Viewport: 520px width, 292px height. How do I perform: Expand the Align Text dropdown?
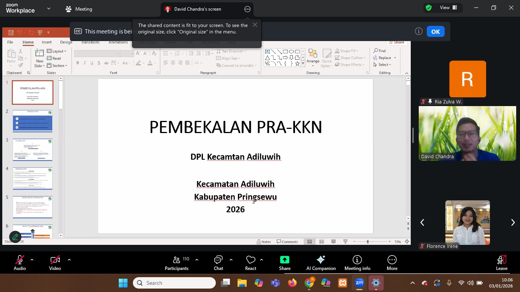(229, 58)
